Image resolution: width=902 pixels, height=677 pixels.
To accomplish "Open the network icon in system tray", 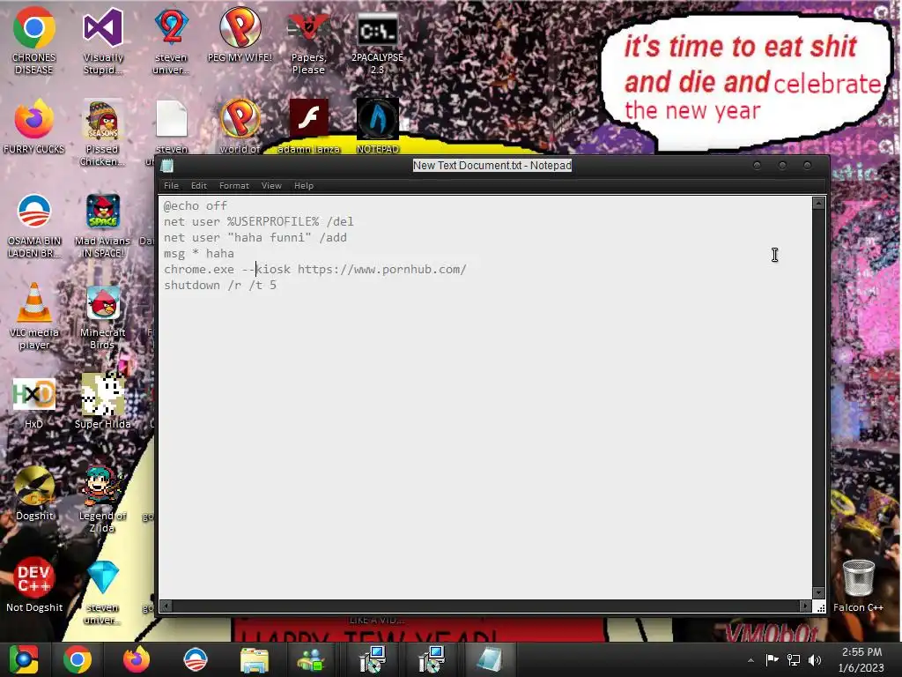I will pos(794,660).
